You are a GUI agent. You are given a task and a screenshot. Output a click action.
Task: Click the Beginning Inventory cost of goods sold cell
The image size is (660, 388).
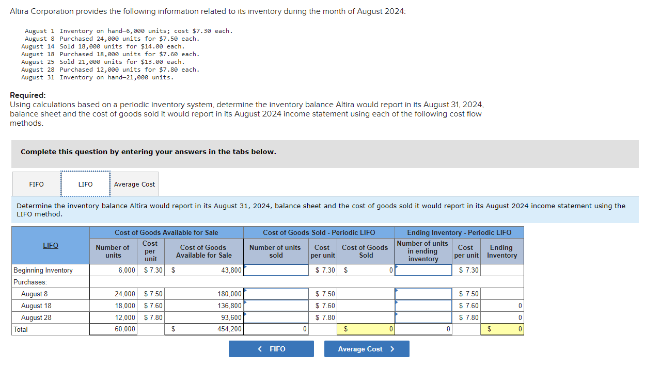[x=366, y=270]
